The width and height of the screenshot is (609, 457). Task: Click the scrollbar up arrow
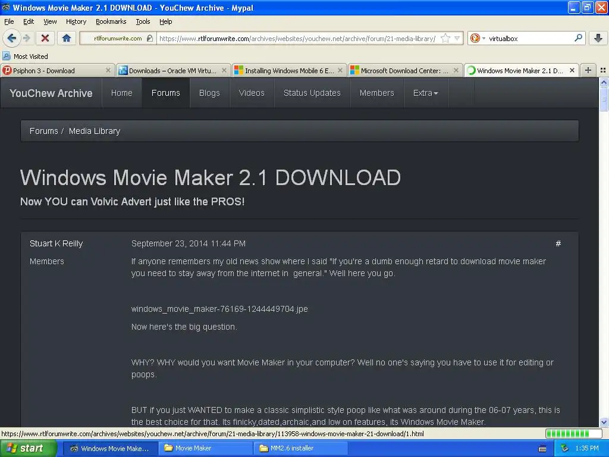[604, 82]
